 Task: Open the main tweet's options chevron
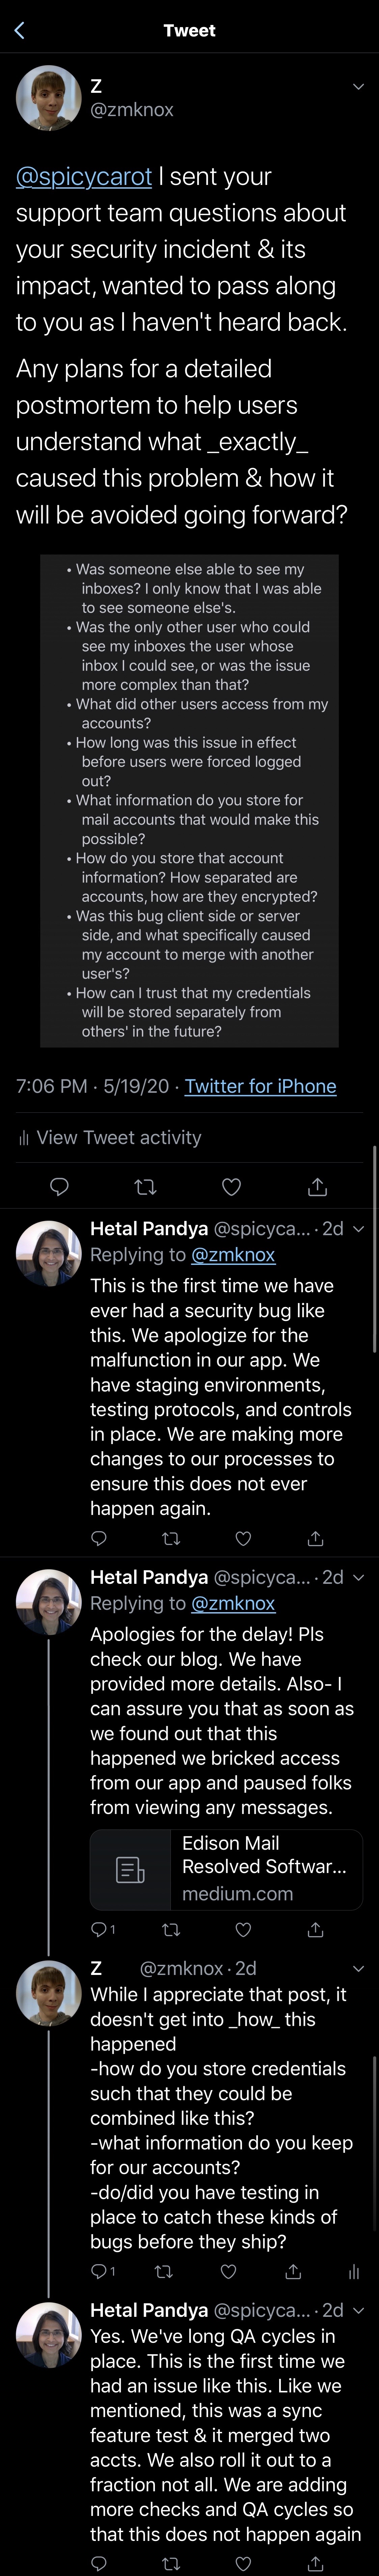coord(358,87)
